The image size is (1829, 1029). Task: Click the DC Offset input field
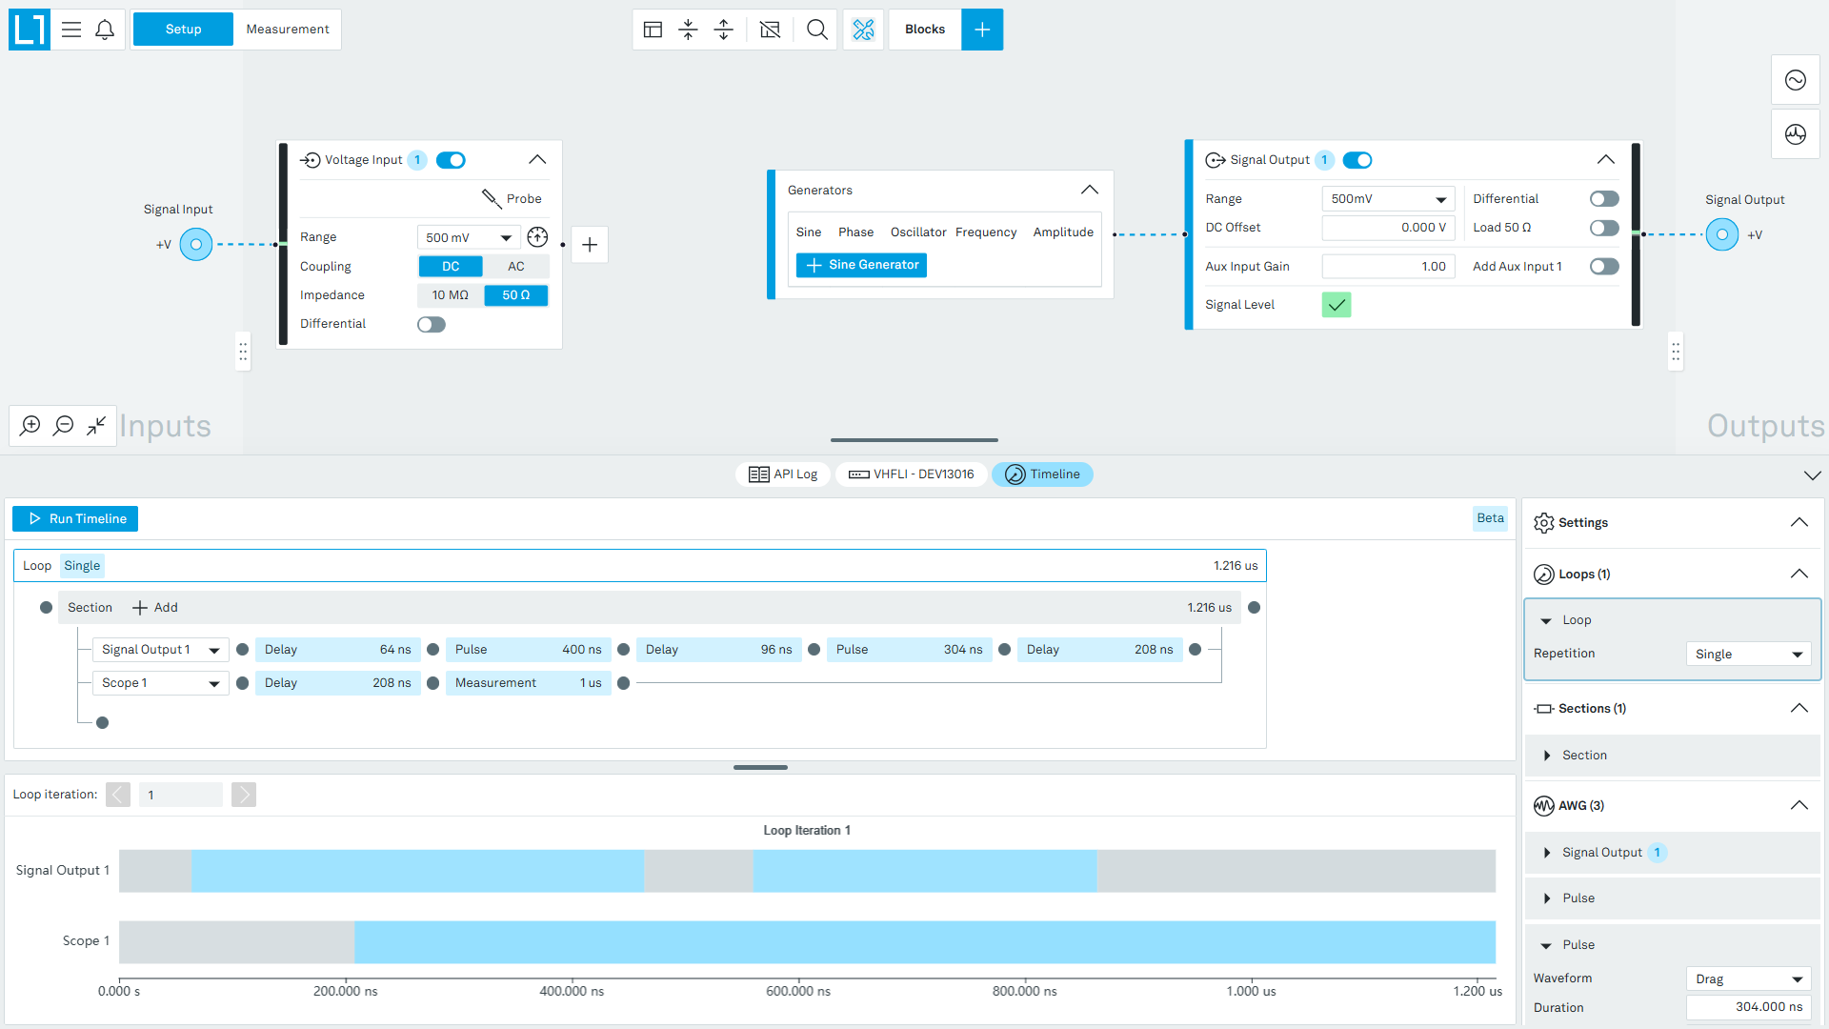[x=1388, y=228]
